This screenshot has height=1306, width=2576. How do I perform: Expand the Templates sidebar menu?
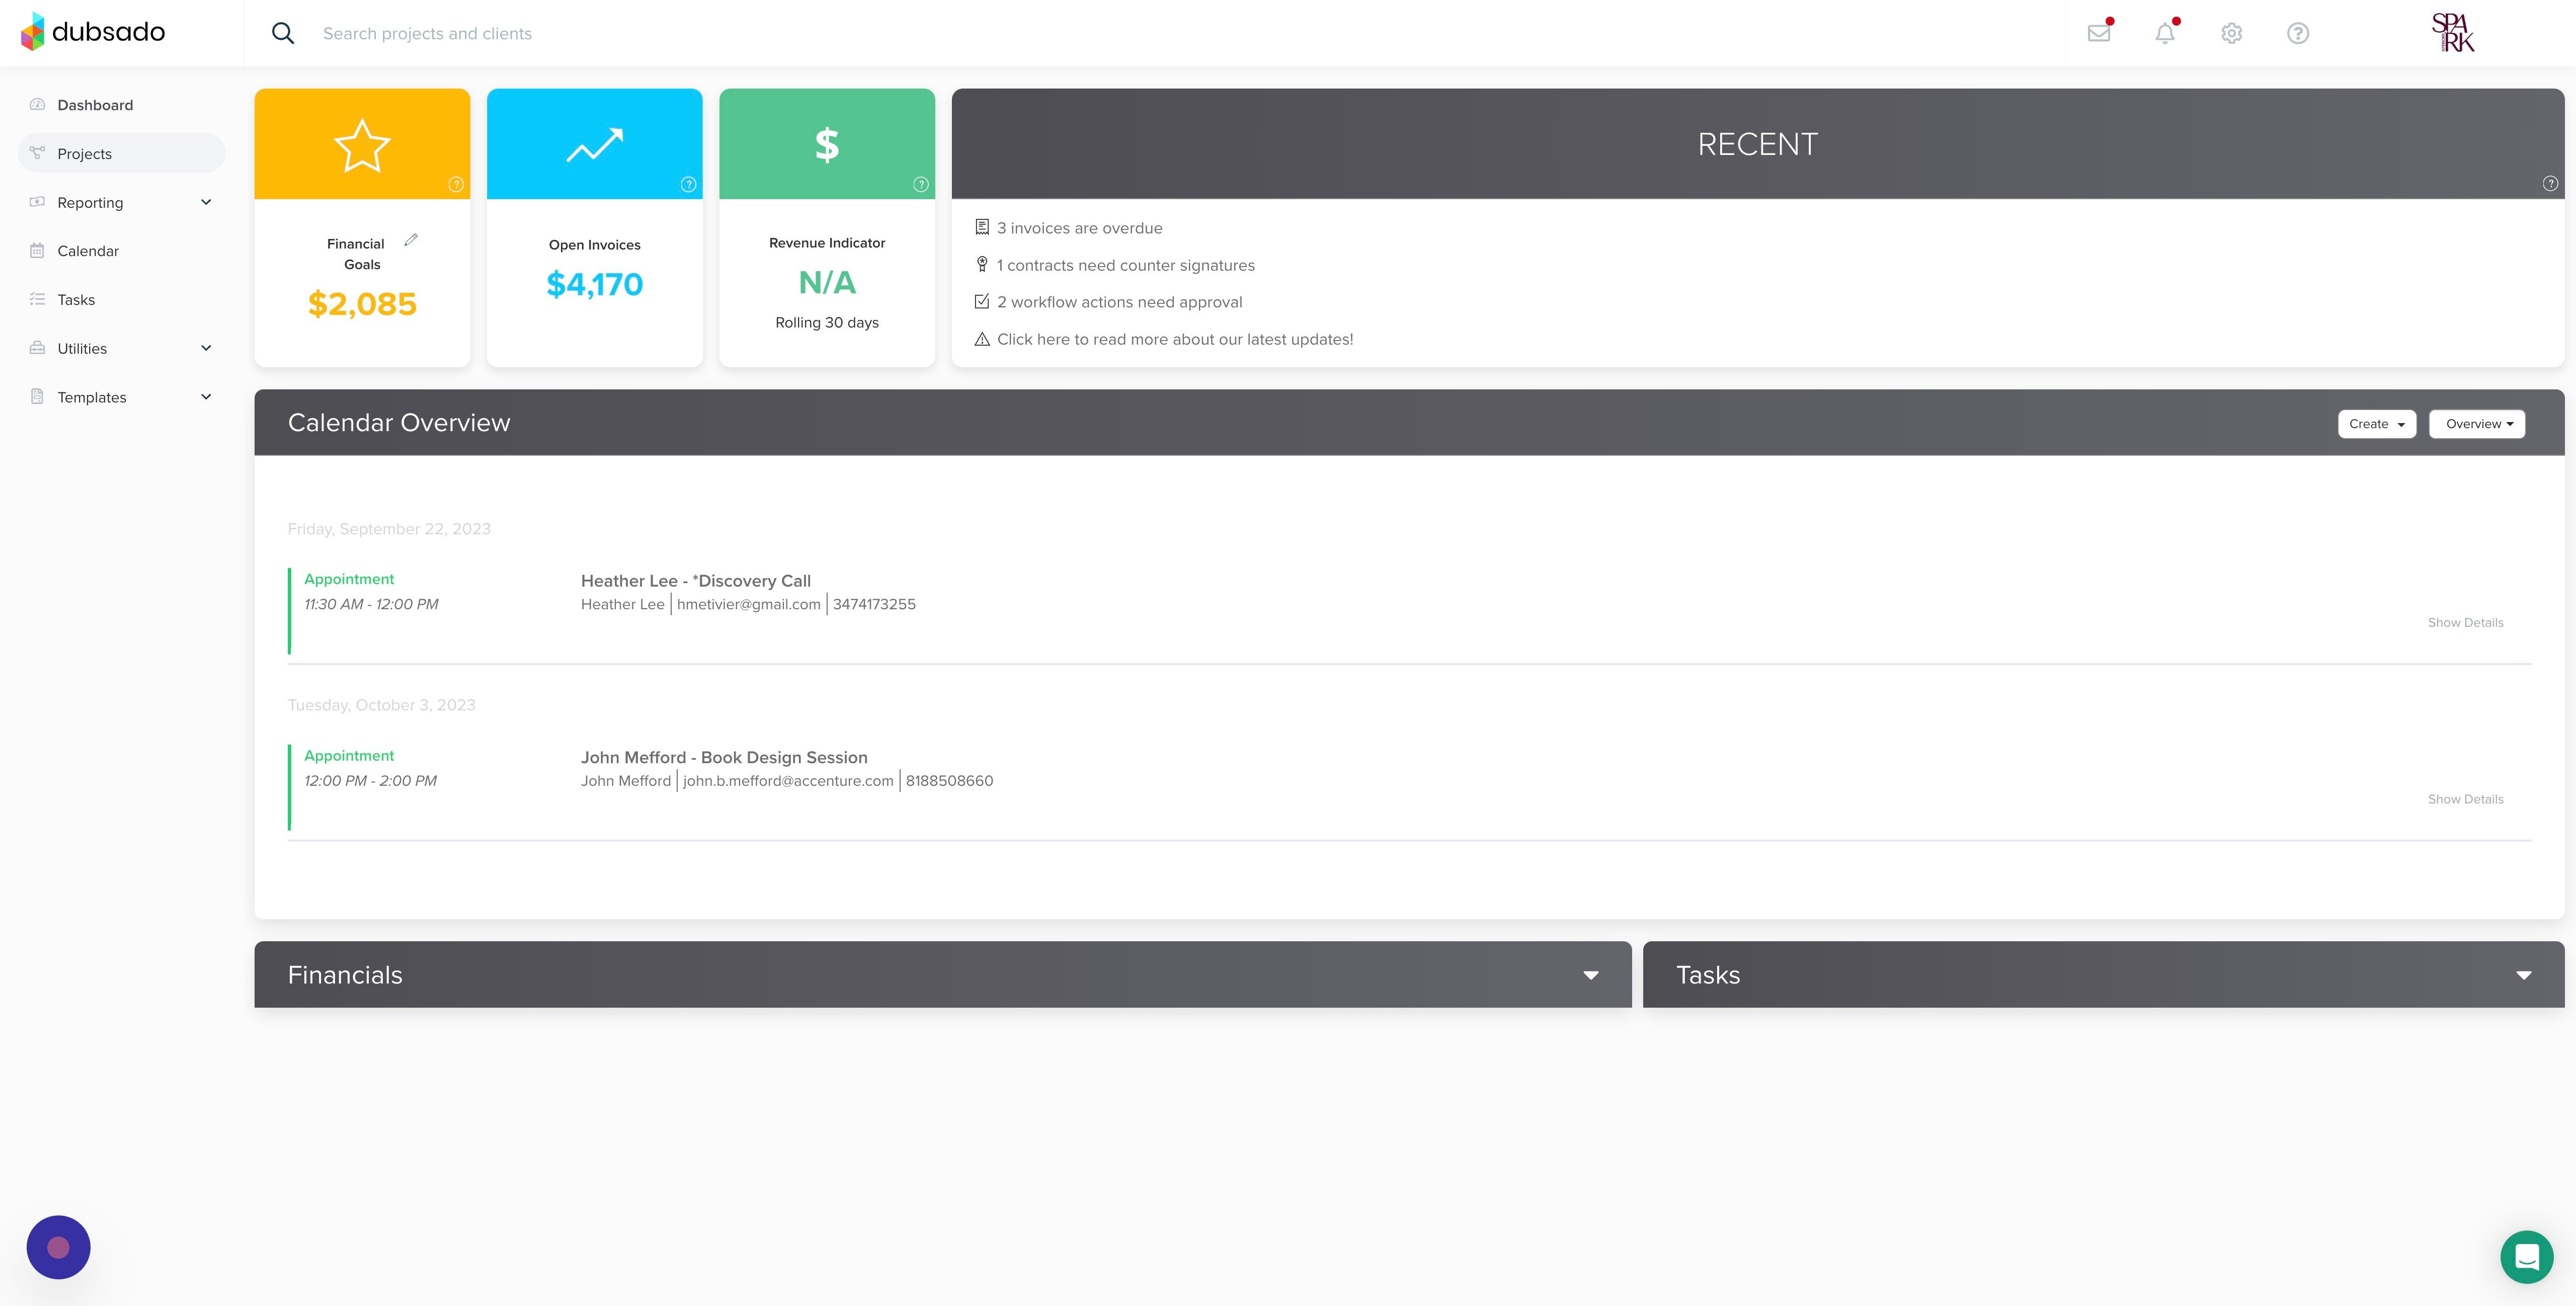click(206, 397)
